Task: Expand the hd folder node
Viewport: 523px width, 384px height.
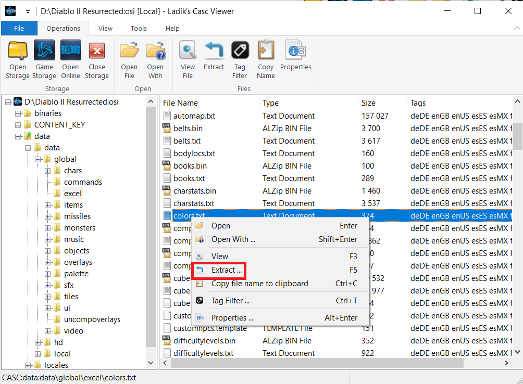Action: [x=38, y=342]
